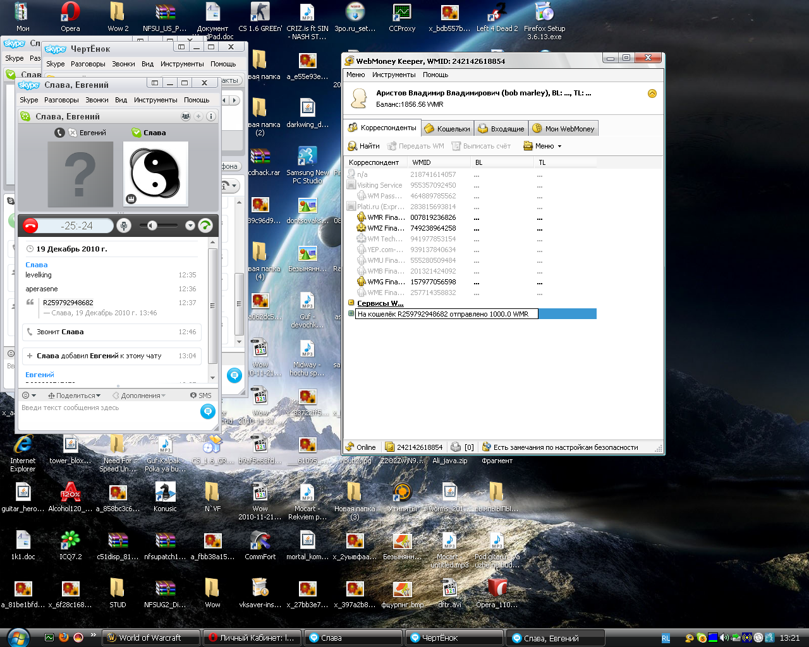Viewport: 809px width, 647px height.
Task: Switch to the Входящие tab
Action: [501, 128]
